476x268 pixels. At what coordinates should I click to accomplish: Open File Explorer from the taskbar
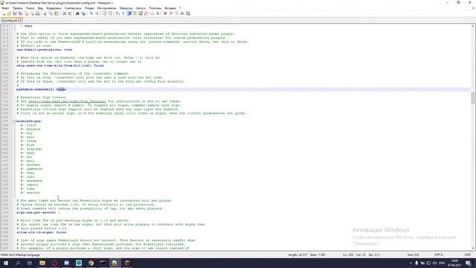(x=42, y=263)
